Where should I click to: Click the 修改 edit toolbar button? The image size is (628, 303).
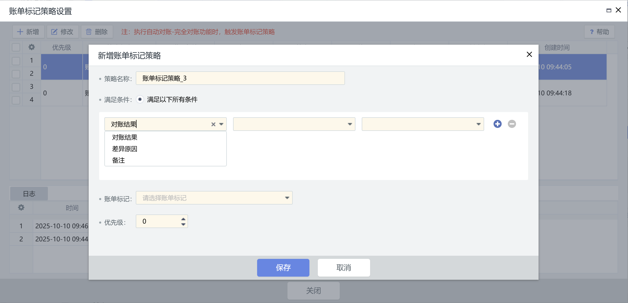pos(62,32)
